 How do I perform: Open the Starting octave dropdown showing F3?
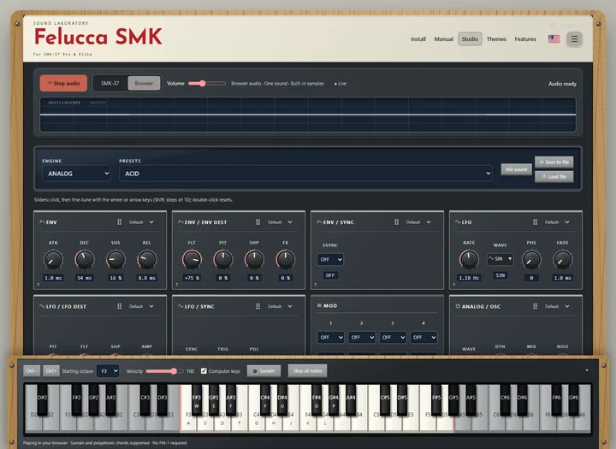click(x=108, y=371)
